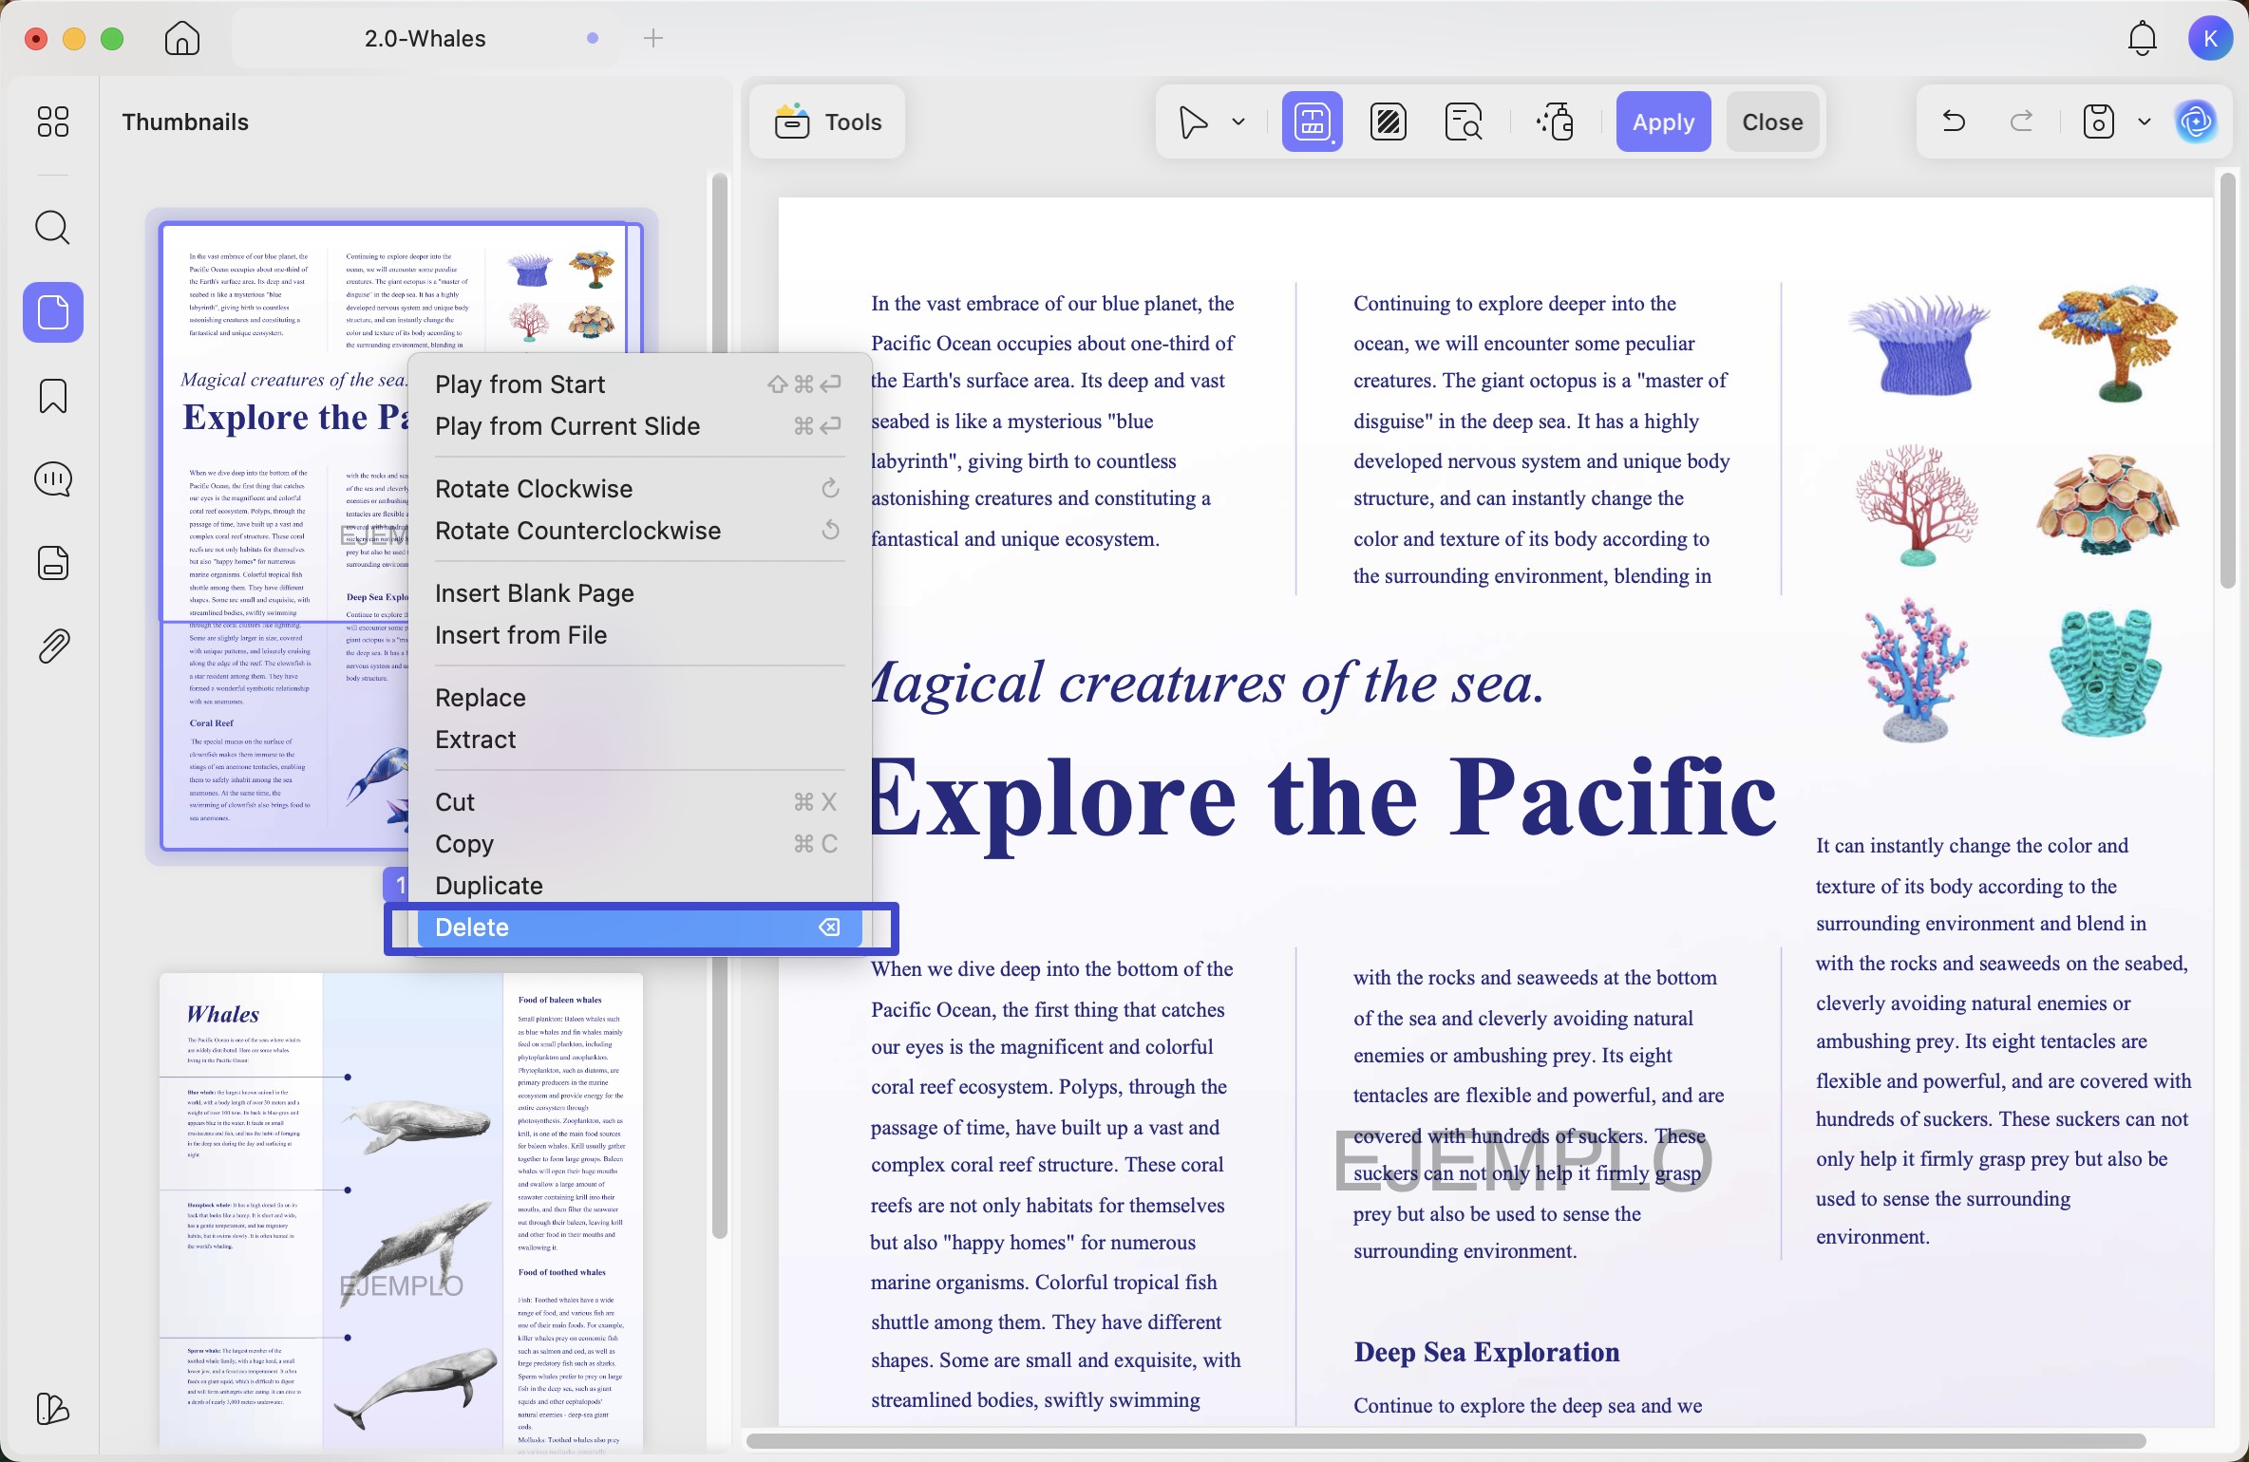Open notifications bell

point(2142,38)
